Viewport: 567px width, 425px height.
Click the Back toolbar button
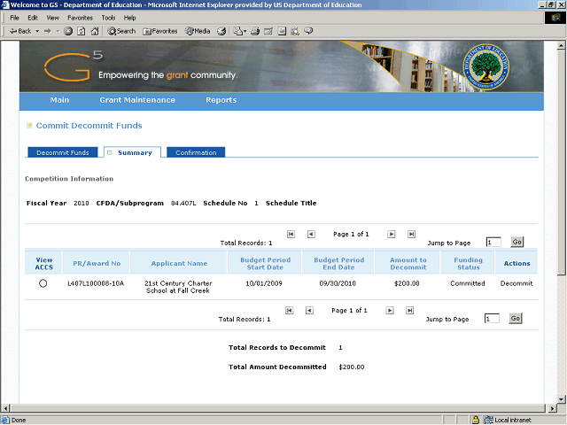tap(20, 31)
